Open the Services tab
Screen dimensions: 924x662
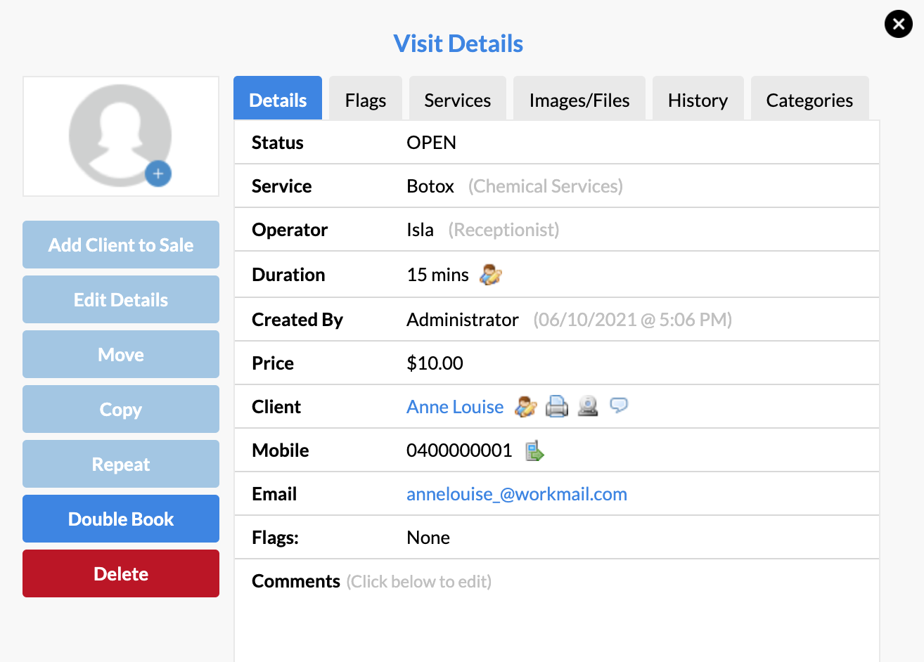458,98
